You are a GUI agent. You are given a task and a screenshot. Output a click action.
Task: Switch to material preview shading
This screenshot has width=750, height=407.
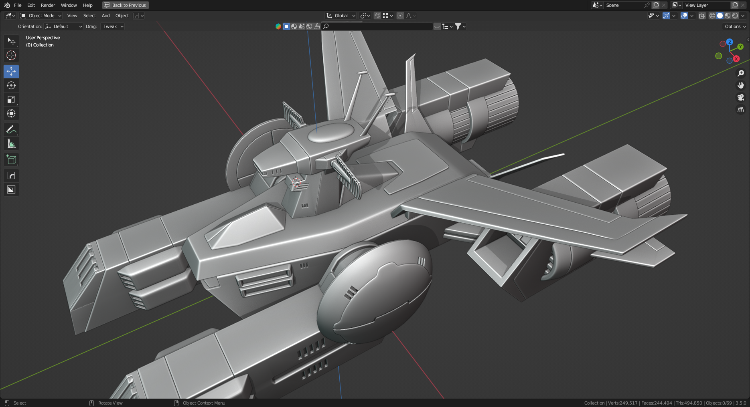[x=728, y=16]
